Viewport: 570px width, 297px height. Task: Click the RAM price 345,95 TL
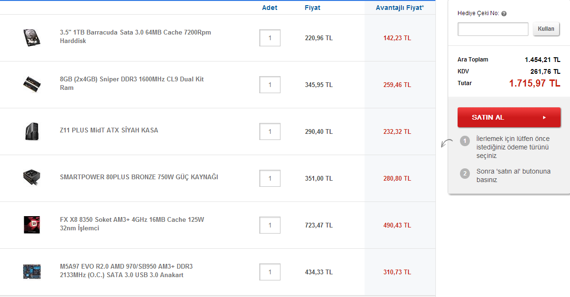[x=319, y=85]
